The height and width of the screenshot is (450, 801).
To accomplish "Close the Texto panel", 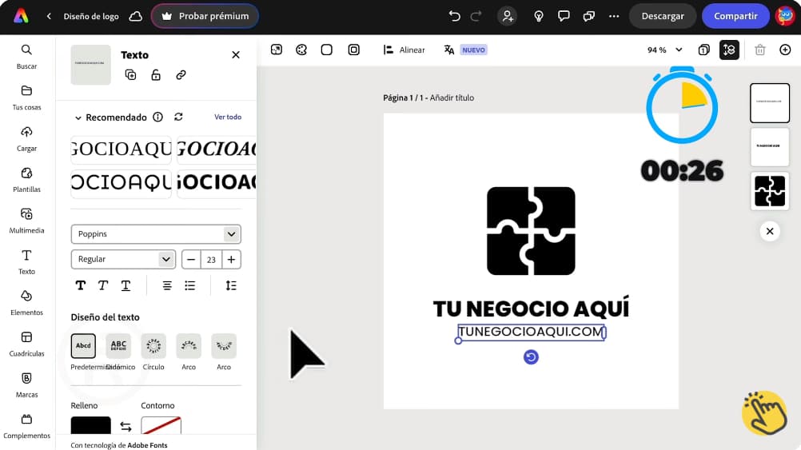I will click(236, 54).
